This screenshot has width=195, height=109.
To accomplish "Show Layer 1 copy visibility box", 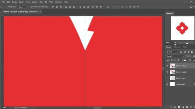I will coord(167,78).
